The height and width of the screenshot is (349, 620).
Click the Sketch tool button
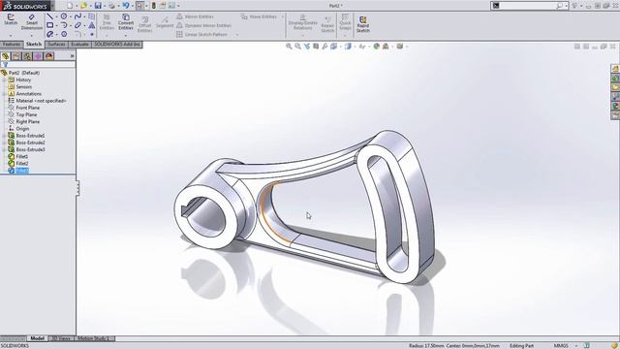(x=11, y=19)
